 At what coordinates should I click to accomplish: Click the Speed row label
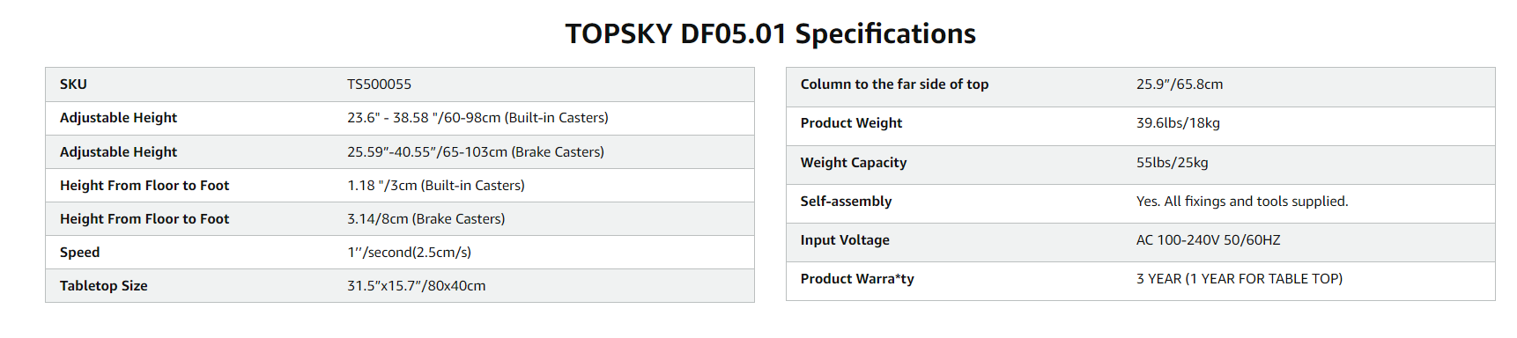pos(79,253)
